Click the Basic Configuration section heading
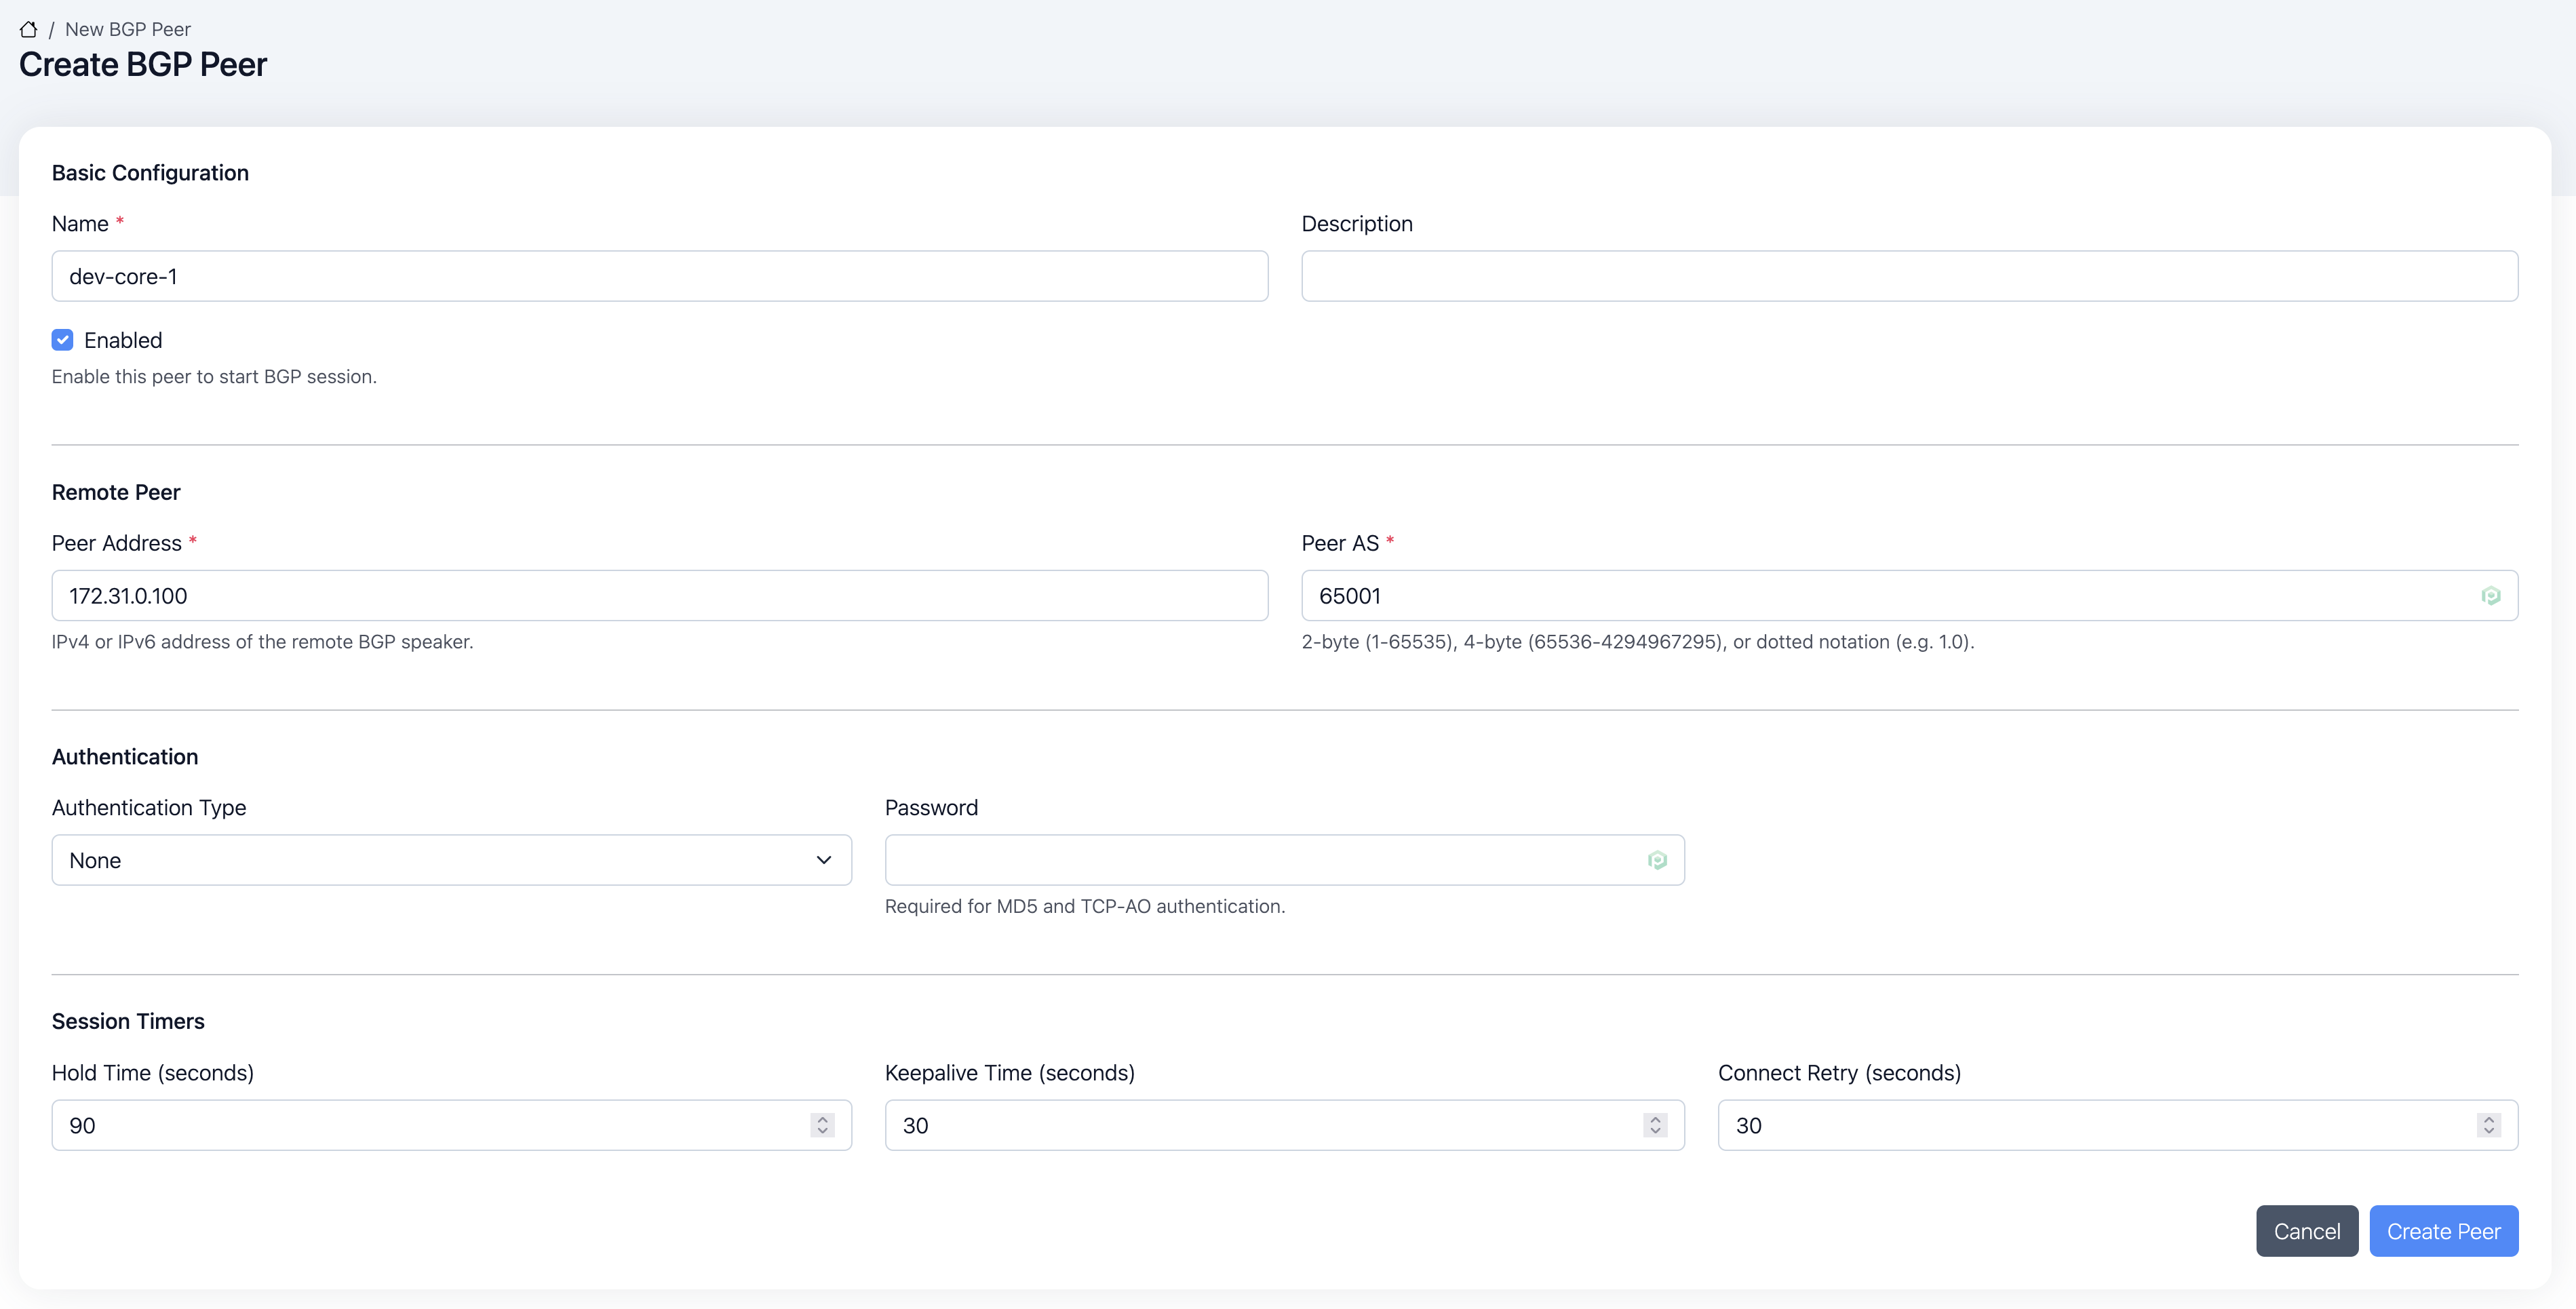 (150, 173)
